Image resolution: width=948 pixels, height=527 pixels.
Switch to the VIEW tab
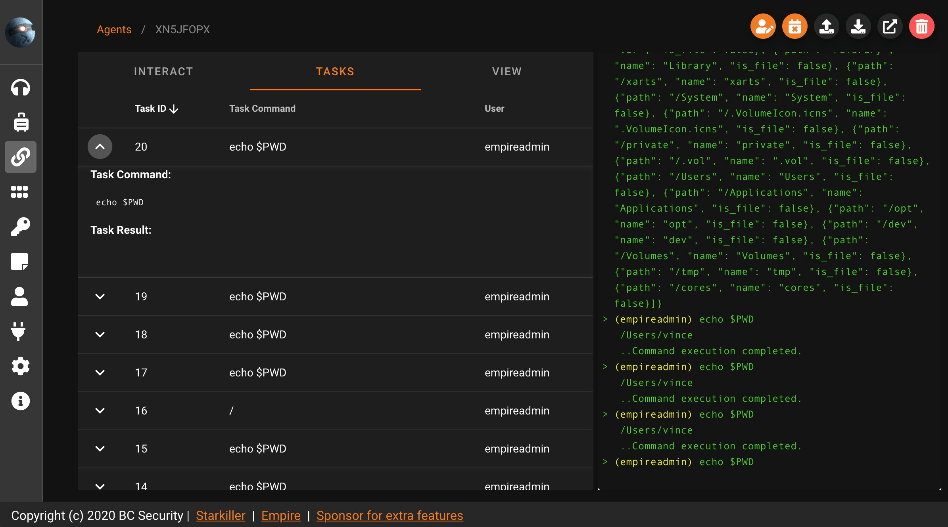click(x=507, y=71)
